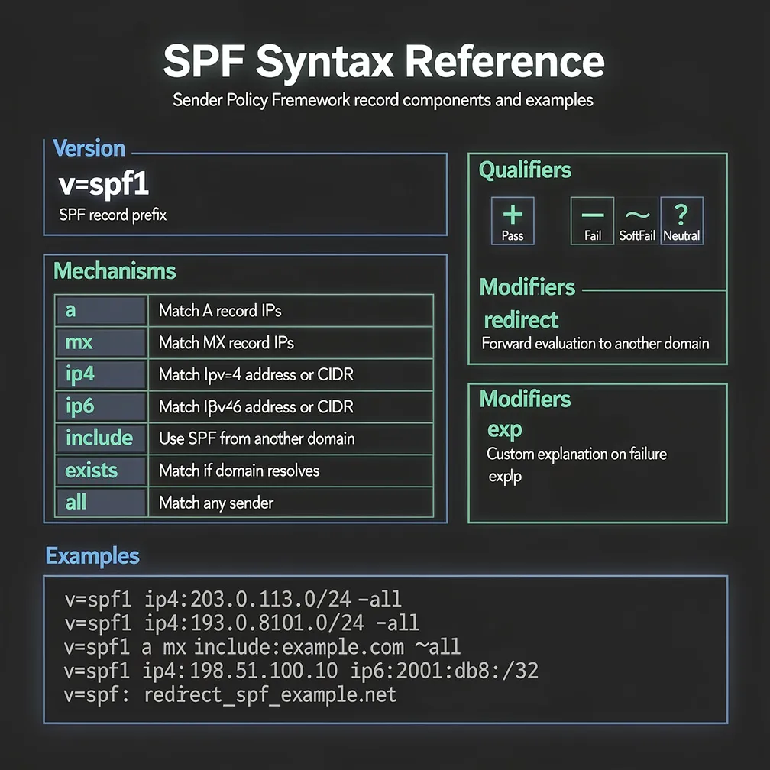Select the 'exists' mechanism cell
The height and width of the screenshot is (770, 770).
[x=101, y=471]
